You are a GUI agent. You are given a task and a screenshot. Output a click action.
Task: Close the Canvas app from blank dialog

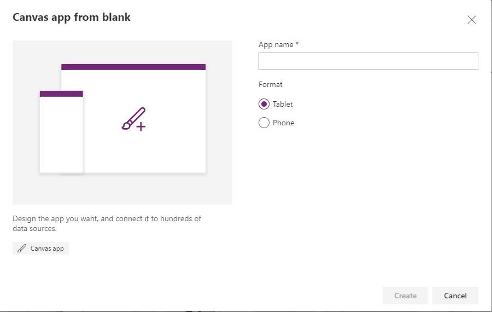[472, 20]
